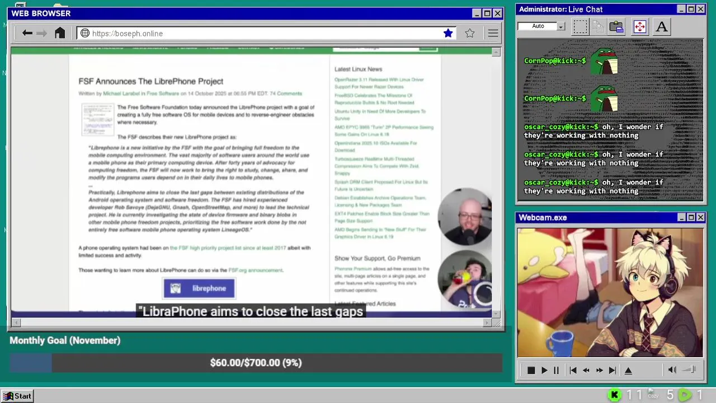Open the Turbosqueeze Realtime compression link
The height and width of the screenshot is (403, 716).
(376, 166)
